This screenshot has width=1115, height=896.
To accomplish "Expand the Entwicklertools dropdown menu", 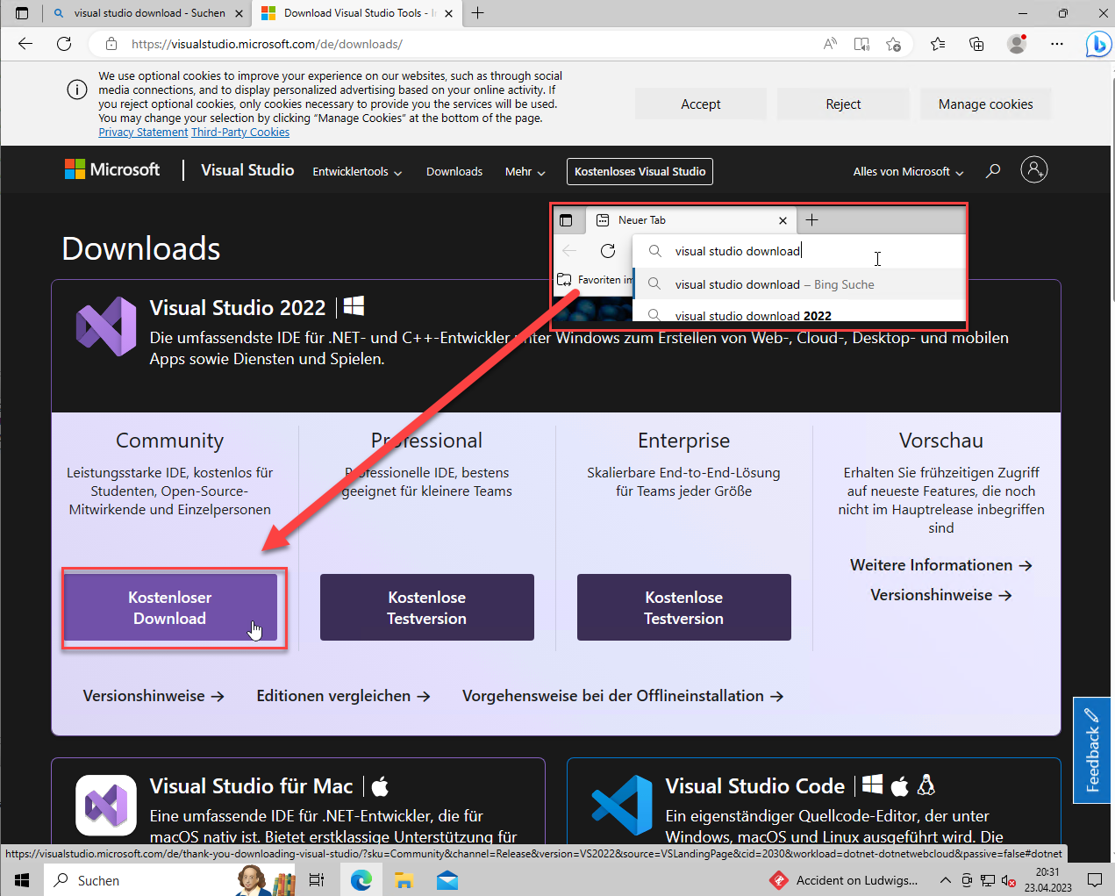I will point(357,171).
